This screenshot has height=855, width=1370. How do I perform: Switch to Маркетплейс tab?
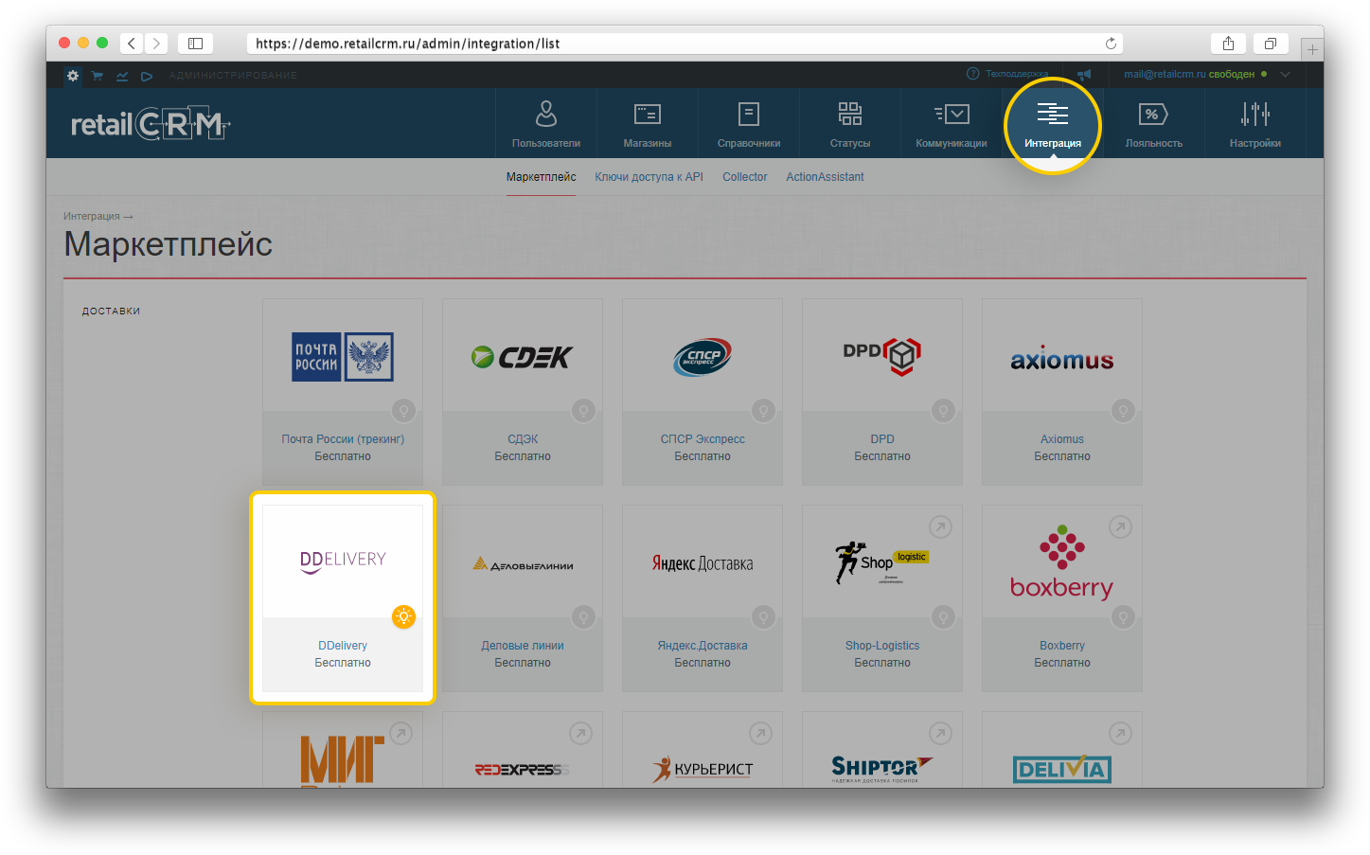pos(541,177)
